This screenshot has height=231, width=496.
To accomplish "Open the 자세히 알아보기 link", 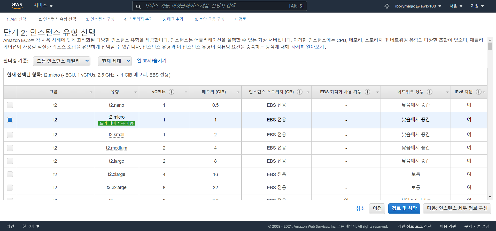I will pos(307,47).
